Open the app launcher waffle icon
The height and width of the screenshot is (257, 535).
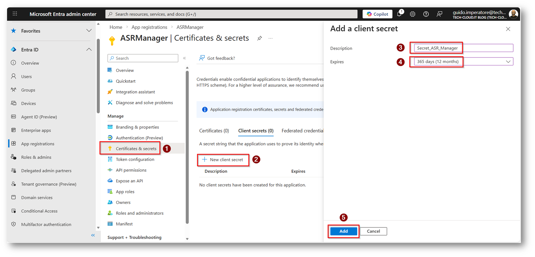pyautogui.click(x=15, y=14)
